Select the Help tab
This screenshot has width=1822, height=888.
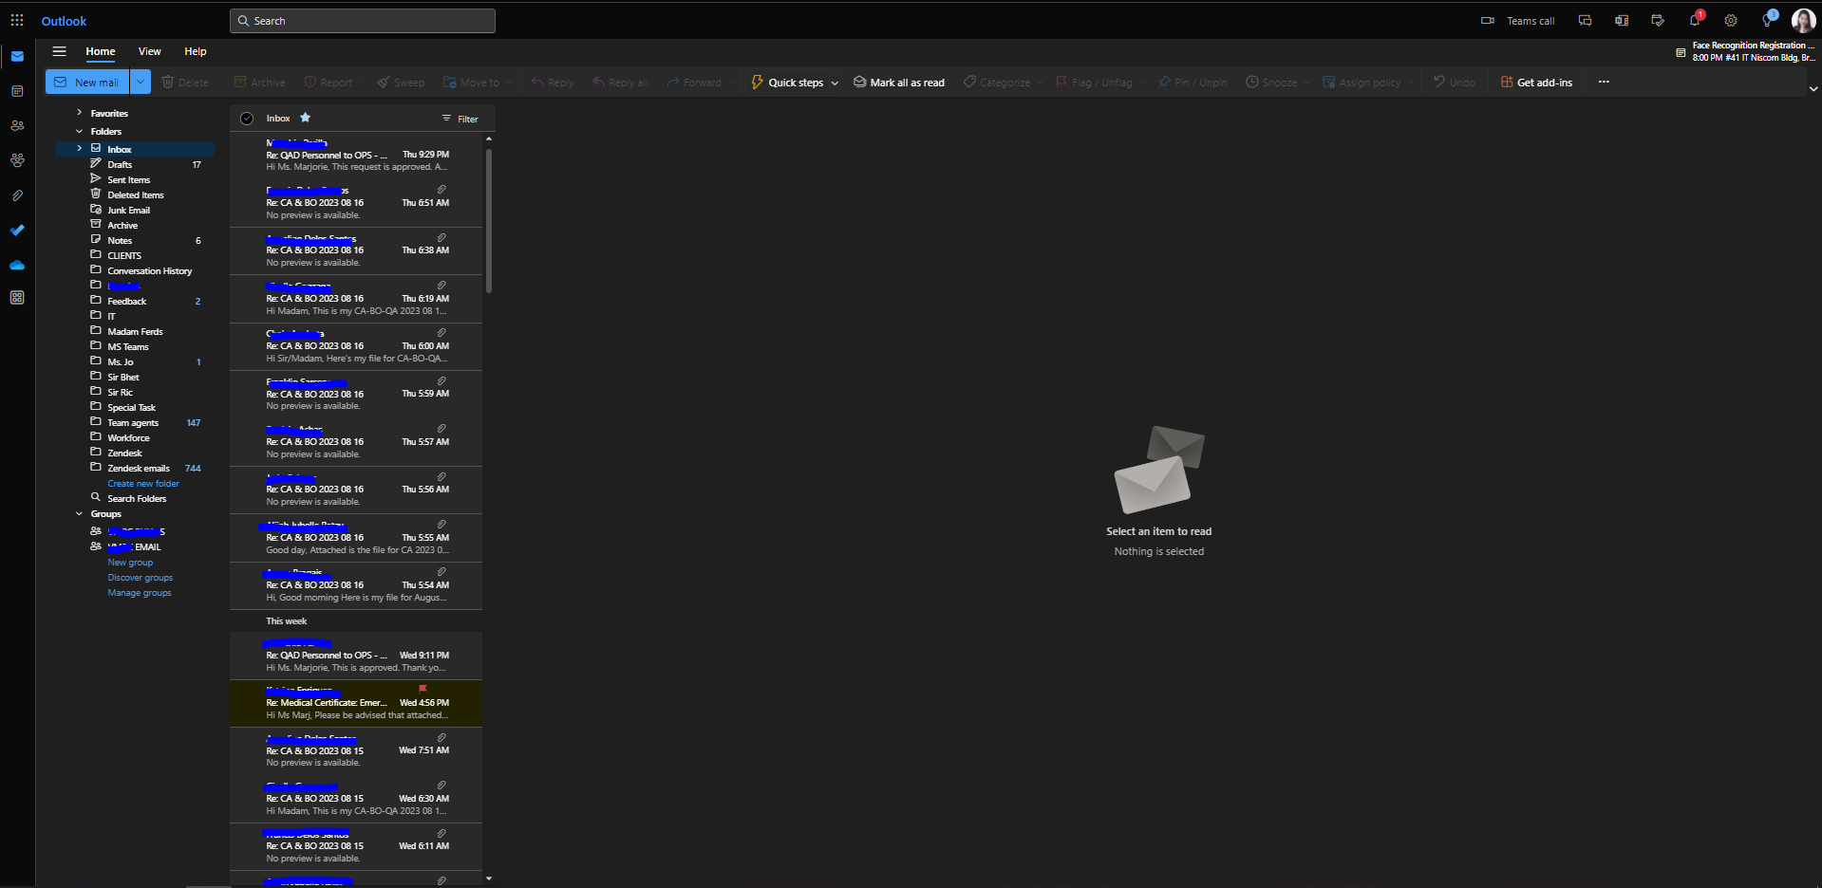[x=196, y=51]
